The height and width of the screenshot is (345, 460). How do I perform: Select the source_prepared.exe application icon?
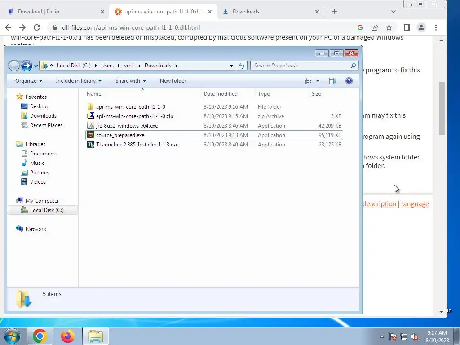[91, 135]
